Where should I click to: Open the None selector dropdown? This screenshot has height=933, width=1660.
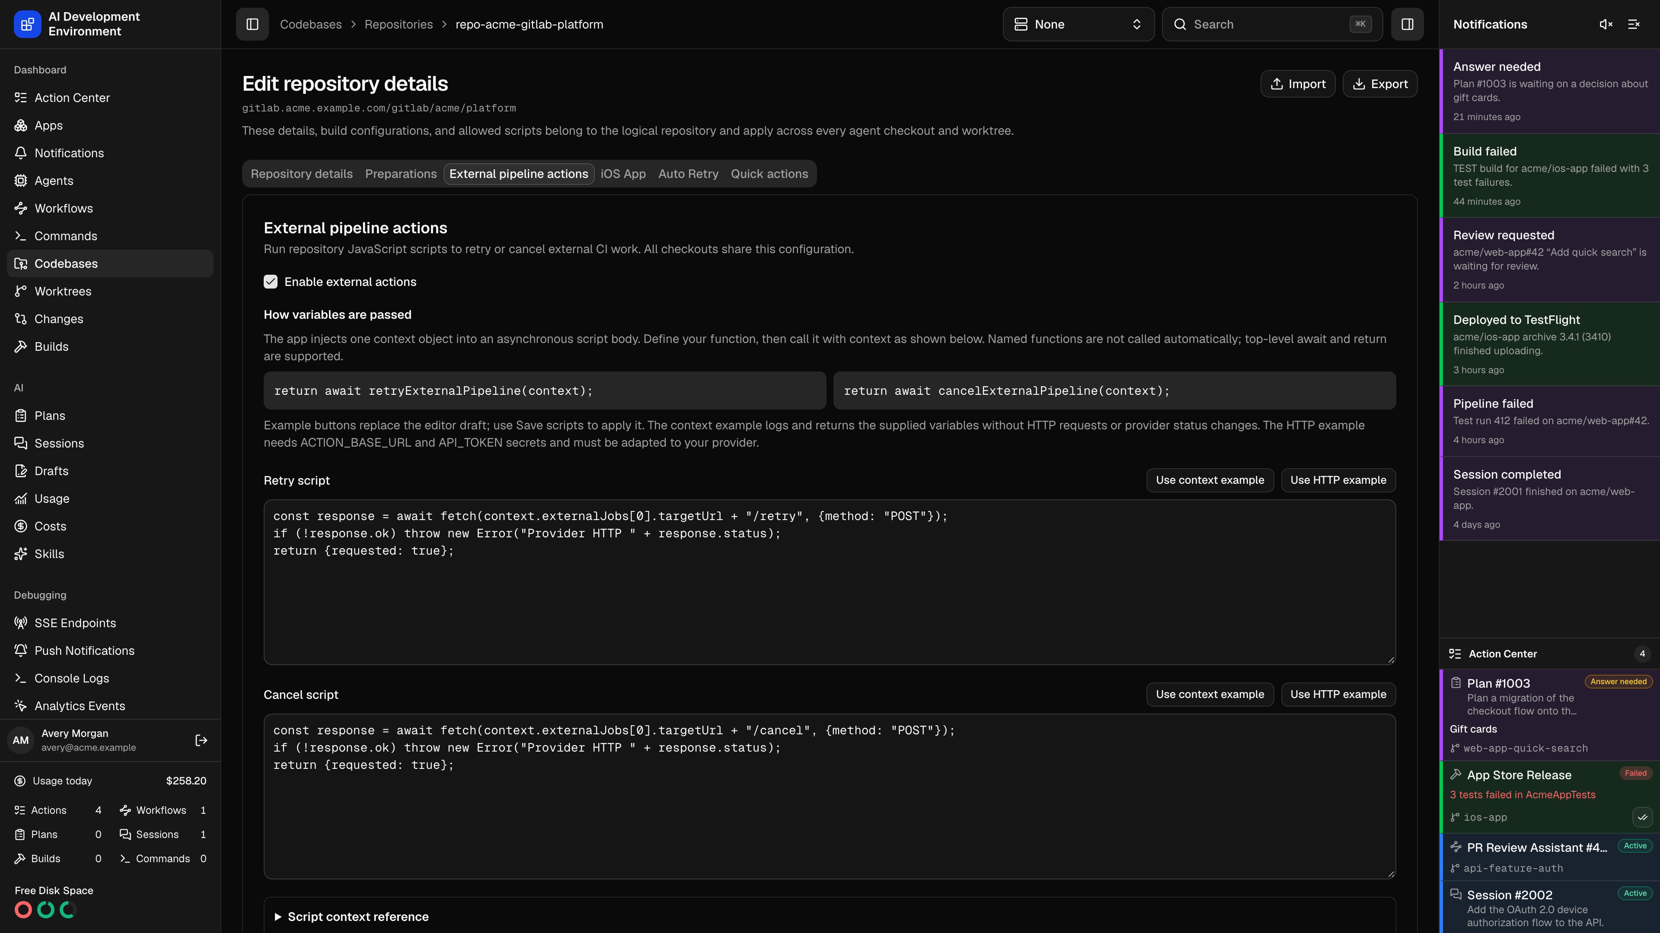tap(1078, 25)
